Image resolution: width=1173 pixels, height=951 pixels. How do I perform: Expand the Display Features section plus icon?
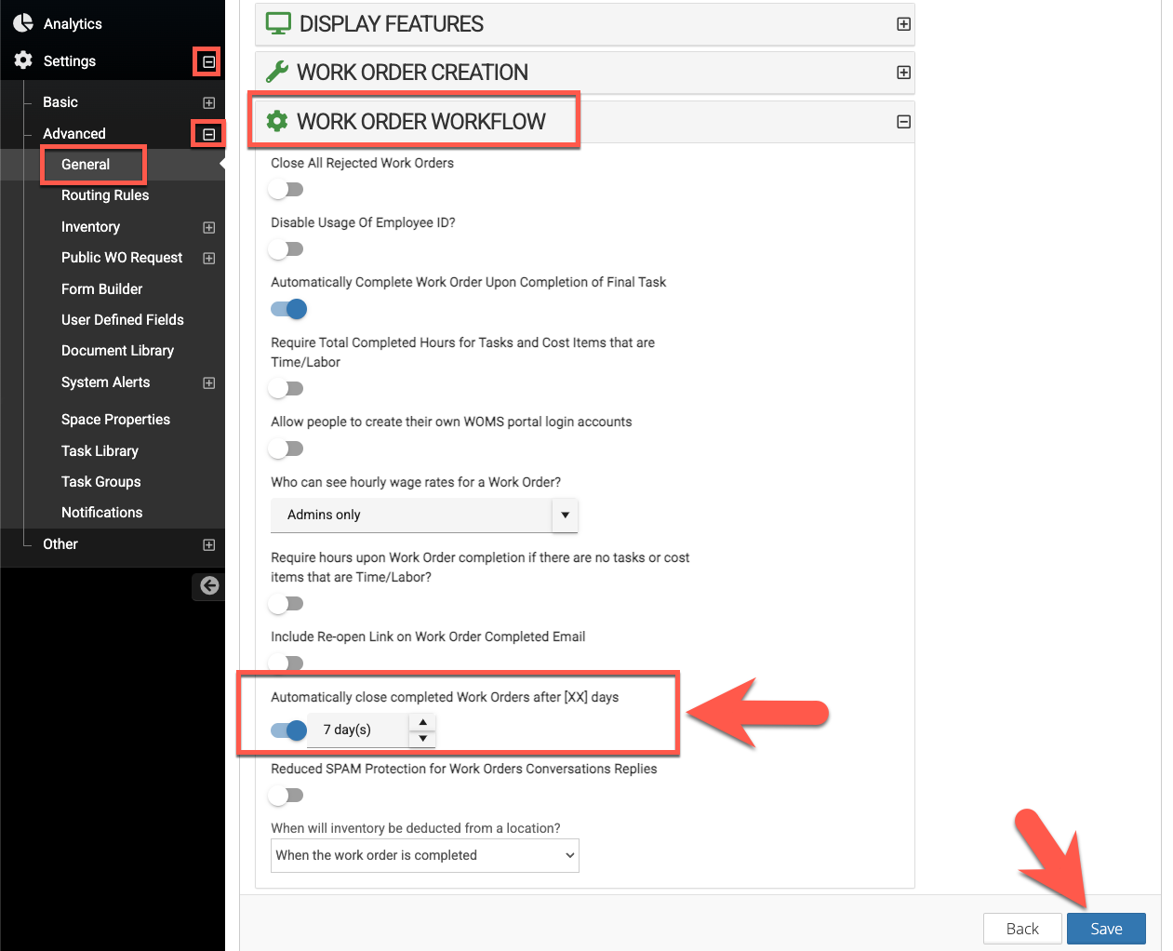coord(903,24)
